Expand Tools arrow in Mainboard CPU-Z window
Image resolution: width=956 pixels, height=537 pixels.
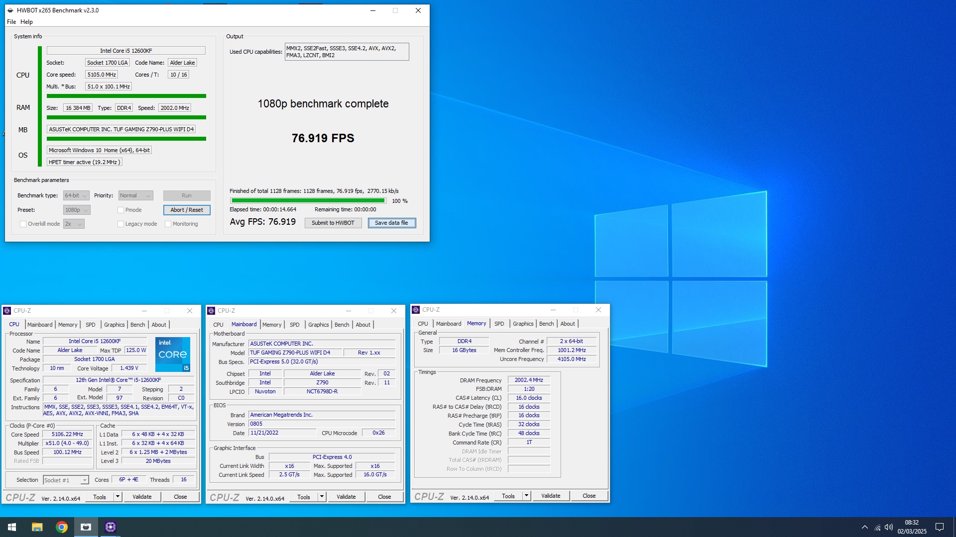(x=322, y=497)
